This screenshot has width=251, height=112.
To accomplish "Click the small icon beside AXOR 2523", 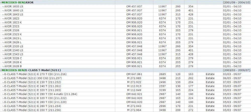I will click(x=3, y=27).
